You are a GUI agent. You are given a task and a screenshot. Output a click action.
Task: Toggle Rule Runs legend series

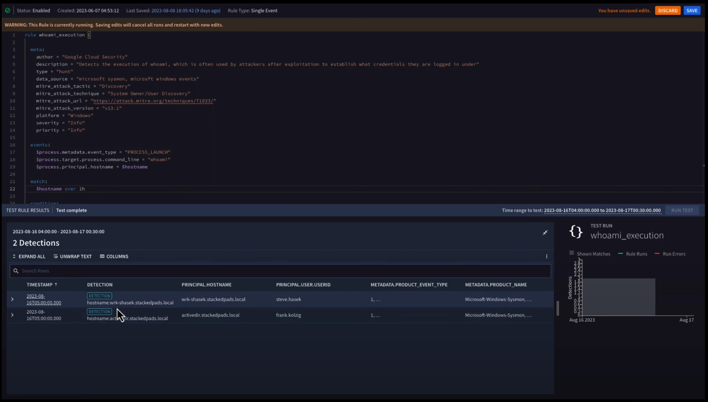point(632,254)
